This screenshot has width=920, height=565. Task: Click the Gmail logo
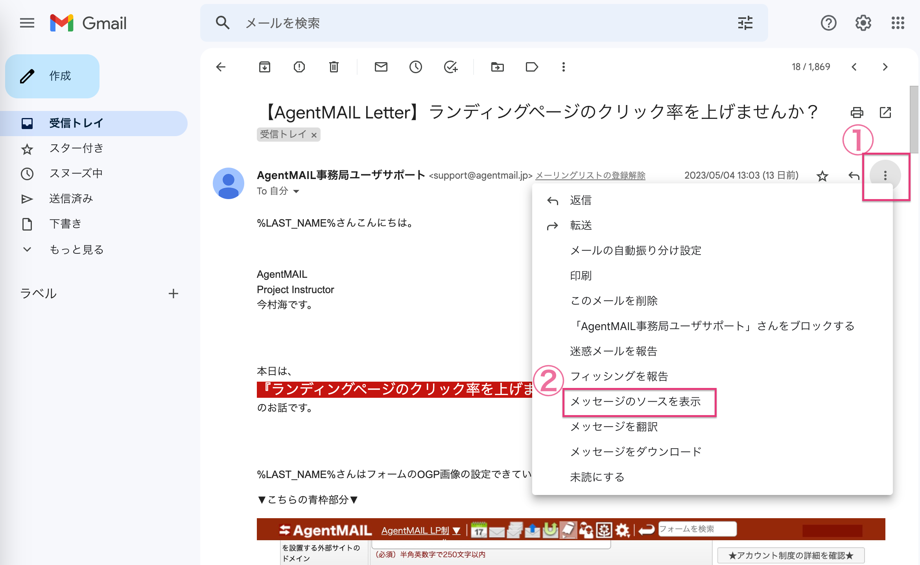88,23
